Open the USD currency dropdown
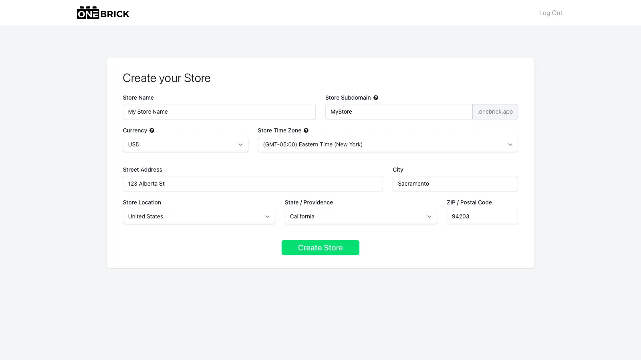 tap(185, 144)
